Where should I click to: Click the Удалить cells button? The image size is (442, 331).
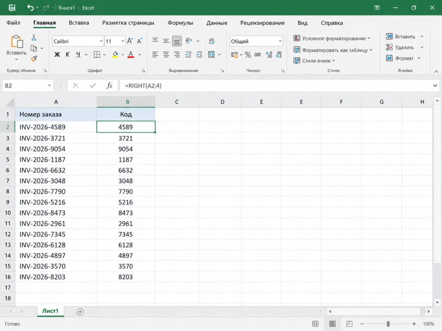point(404,47)
